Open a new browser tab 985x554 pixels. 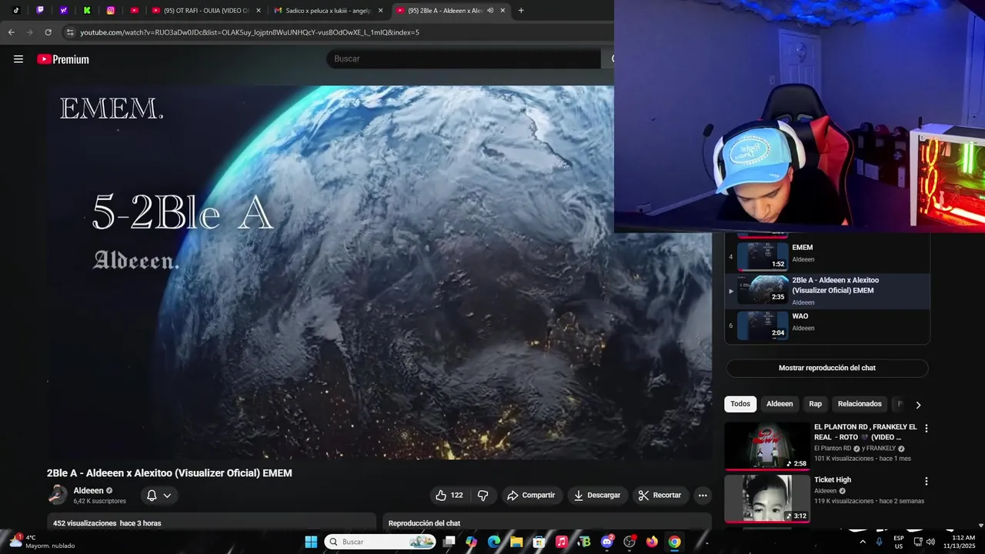(x=521, y=11)
